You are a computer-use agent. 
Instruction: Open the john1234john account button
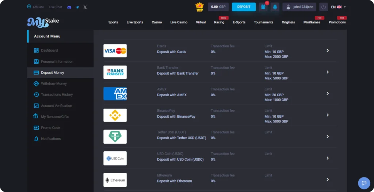pyautogui.click(x=299, y=7)
